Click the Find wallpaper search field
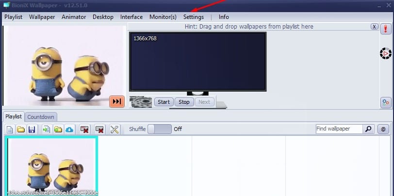The image size is (394, 196). tap(339, 129)
